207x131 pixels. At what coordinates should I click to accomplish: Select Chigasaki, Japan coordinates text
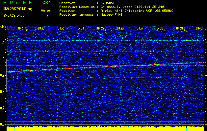(x=133, y=7)
